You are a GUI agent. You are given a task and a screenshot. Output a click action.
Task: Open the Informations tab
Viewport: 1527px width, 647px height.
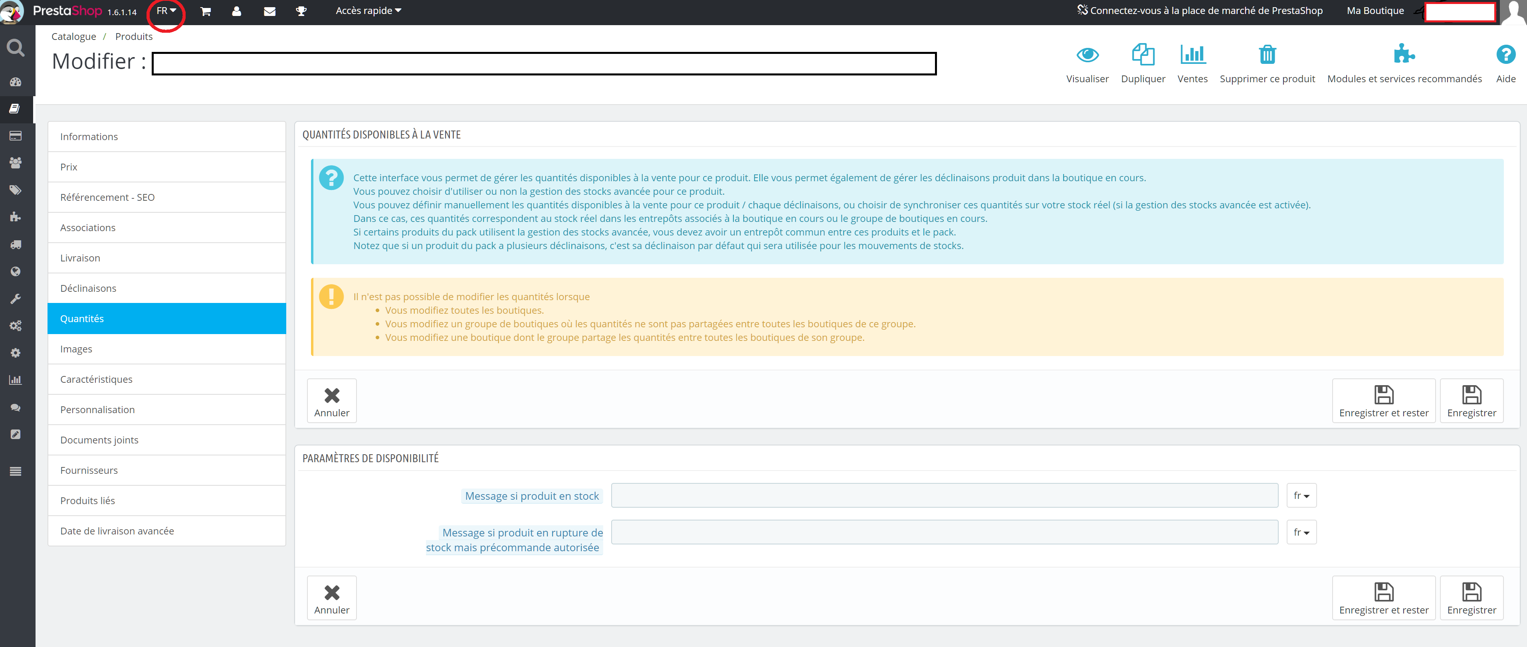[166, 137]
